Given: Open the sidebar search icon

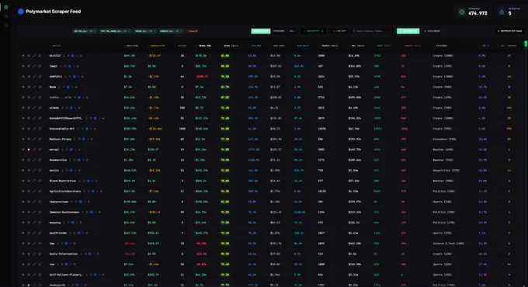Looking at the screenshot, I should 5,16.
